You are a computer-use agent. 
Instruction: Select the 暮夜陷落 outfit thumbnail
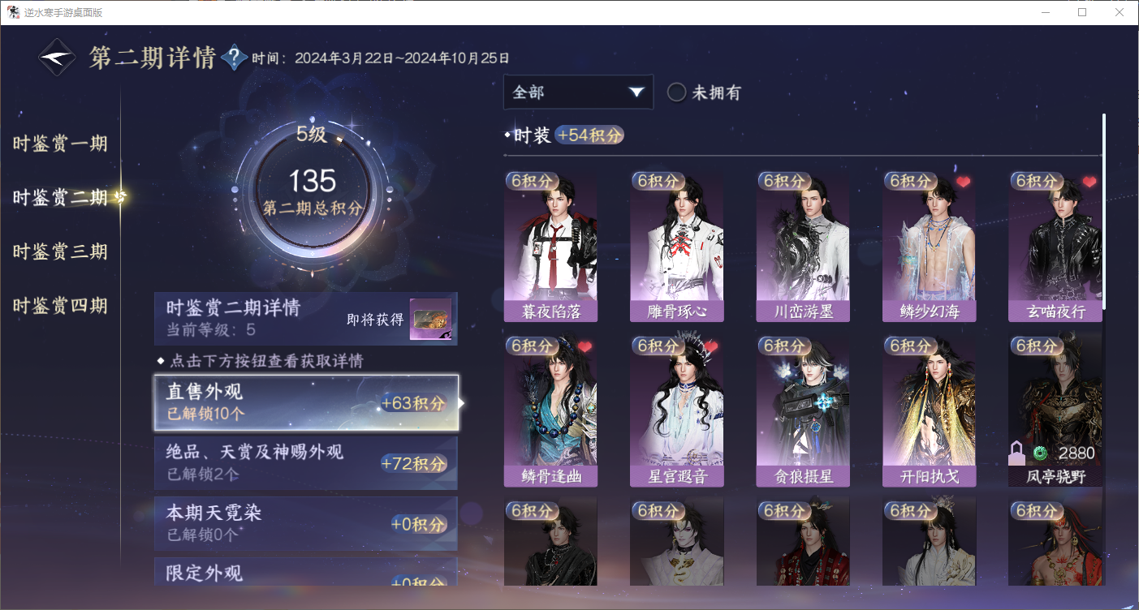tap(550, 246)
